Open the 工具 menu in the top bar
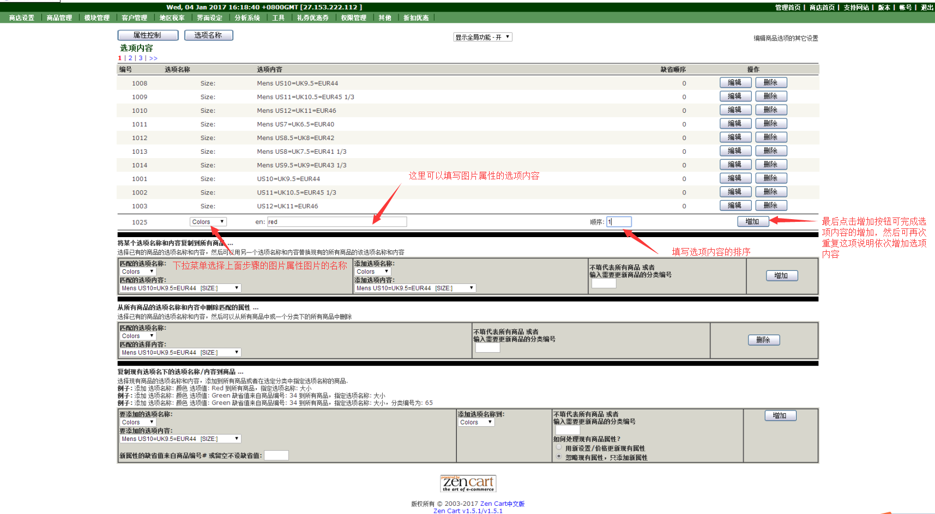This screenshot has width=935, height=514. coord(278,18)
